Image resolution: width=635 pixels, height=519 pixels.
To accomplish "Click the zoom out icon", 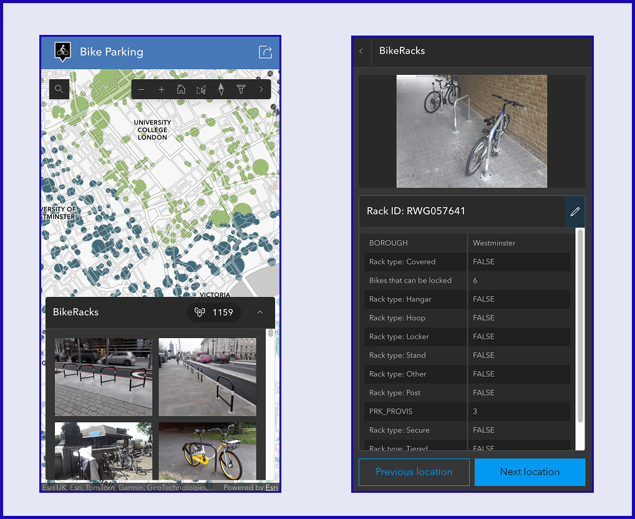I will pyautogui.click(x=141, y=89).
